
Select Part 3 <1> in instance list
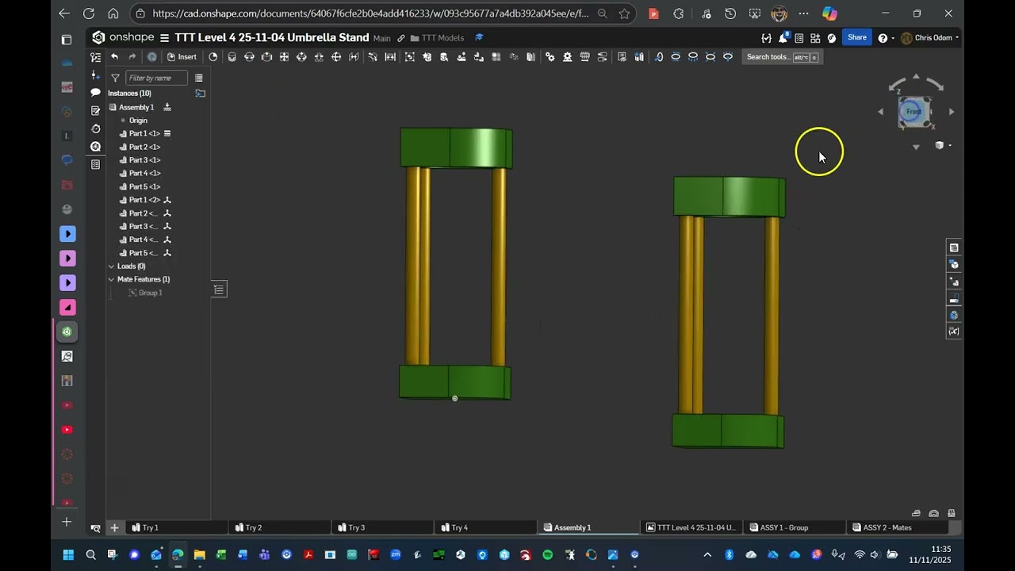point(144,160)
